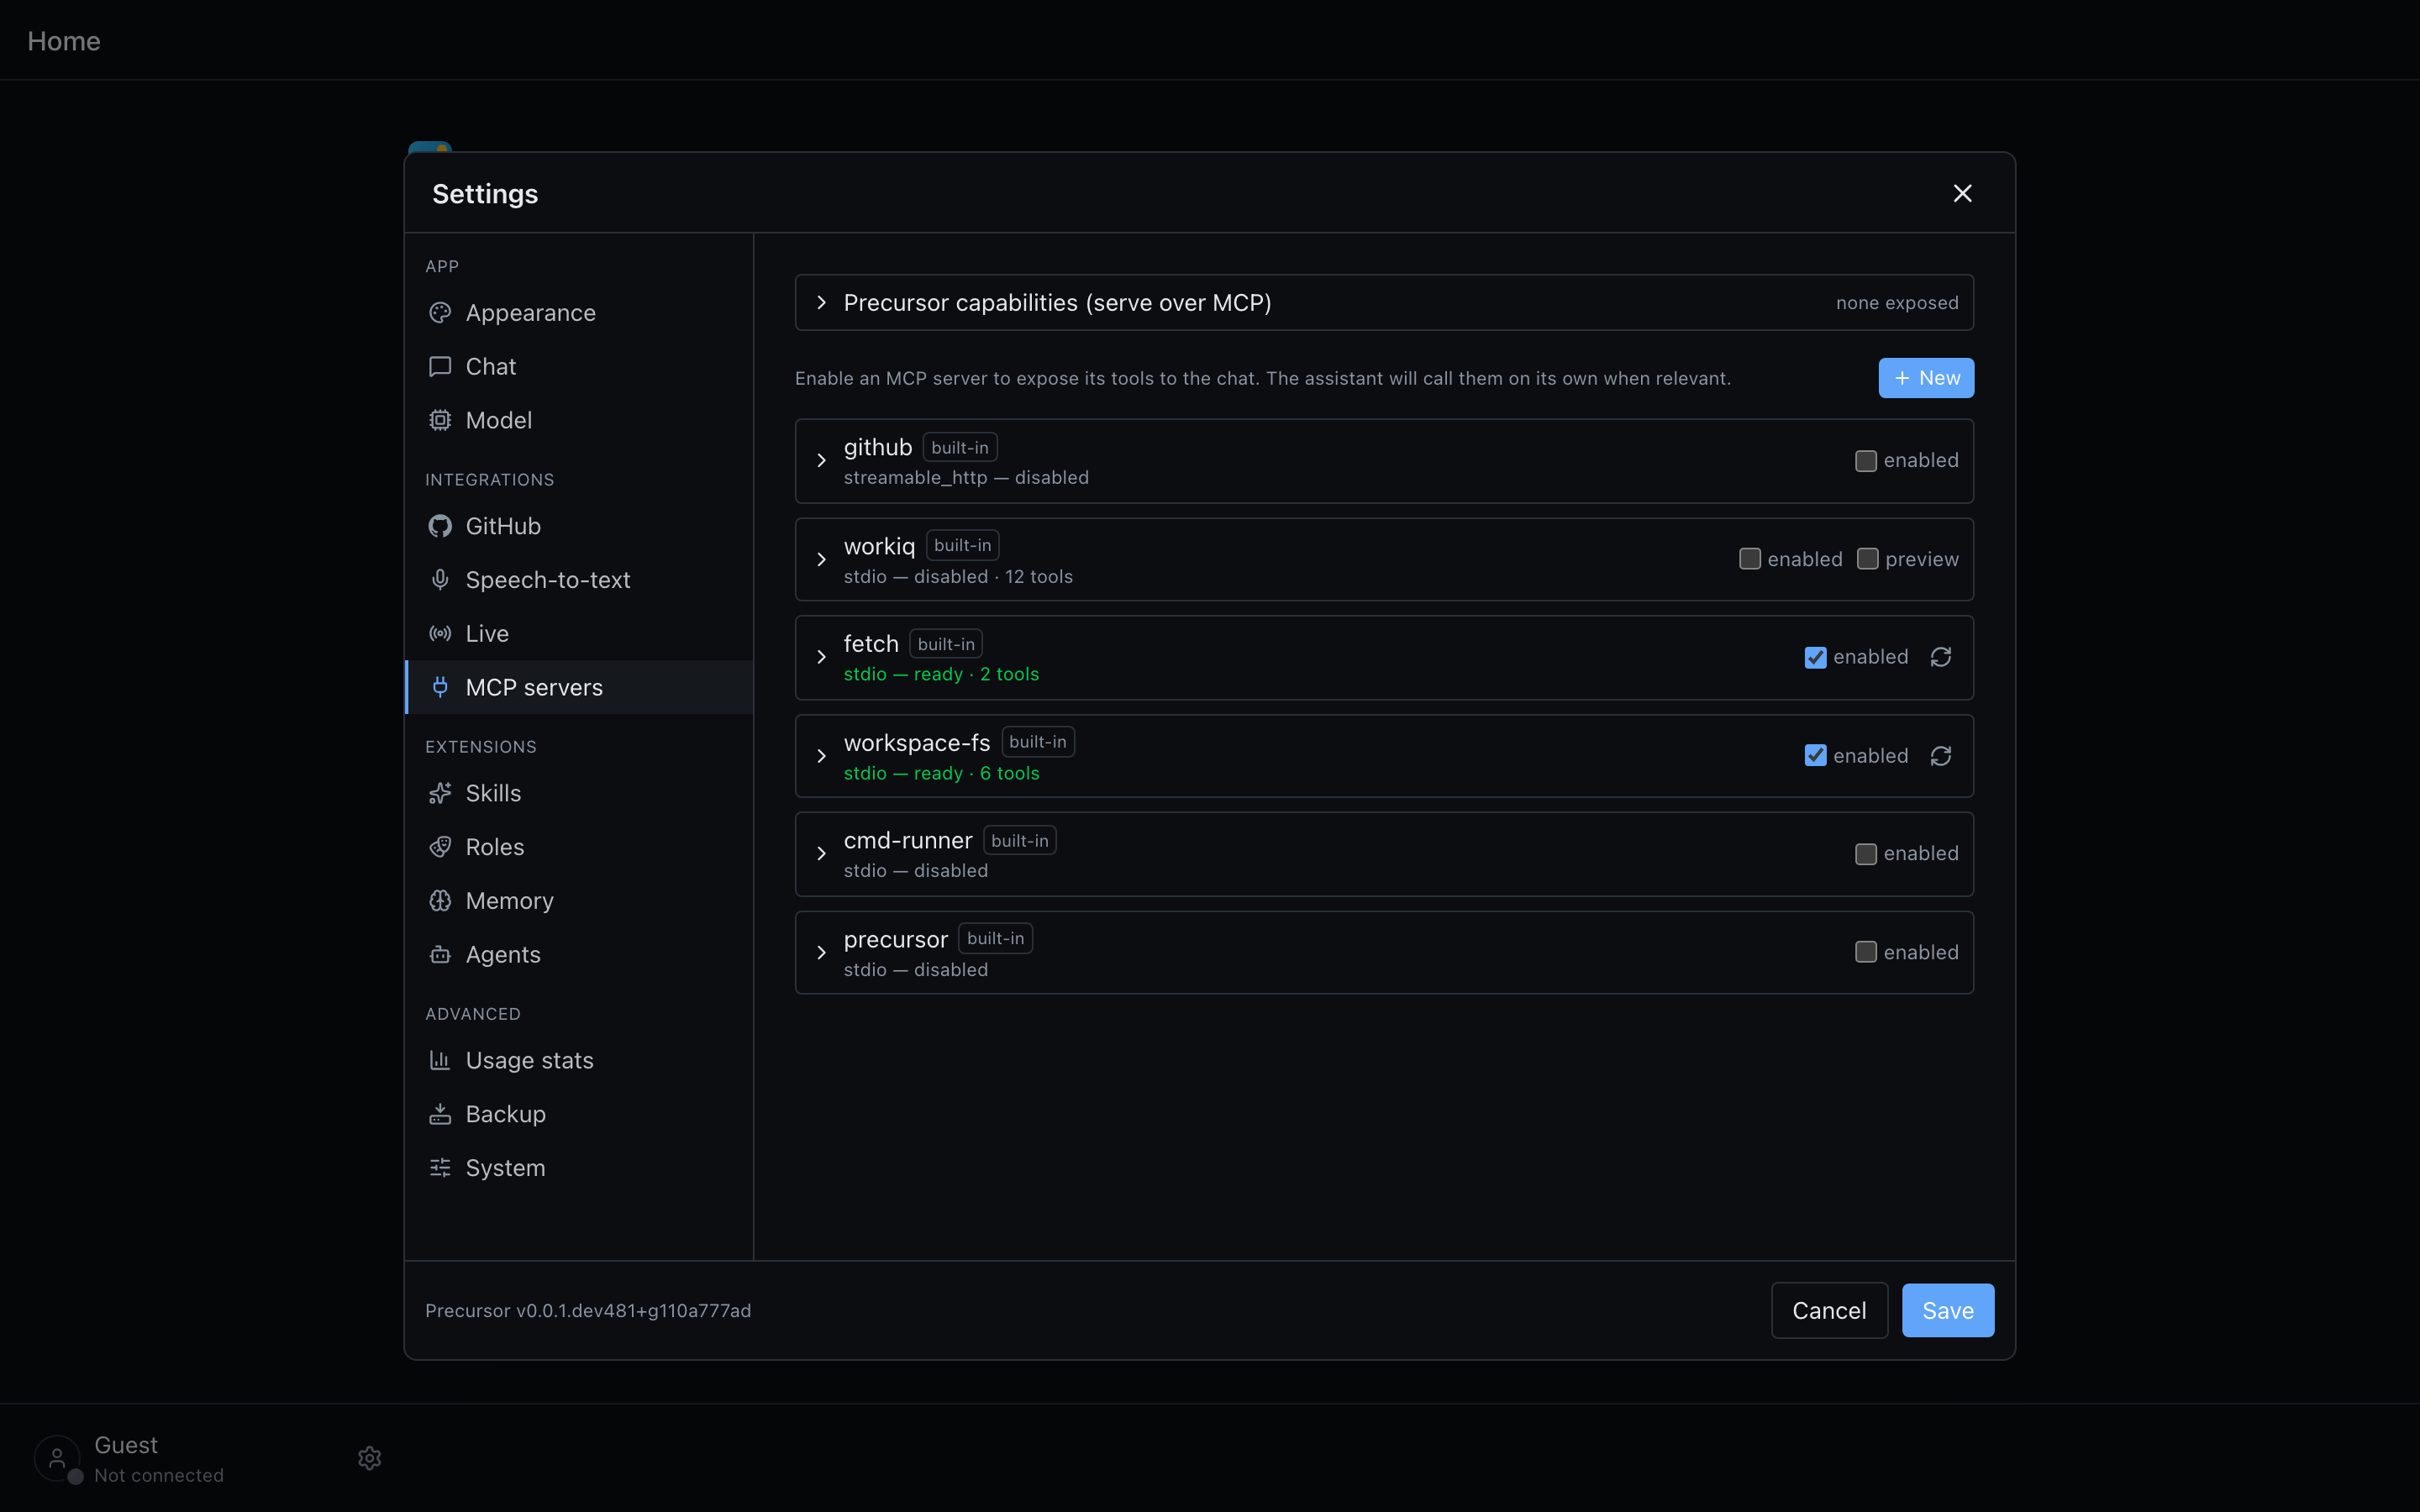Click the Usage stats chart icon
Image resolution: width=2420 pixels, height=1512 pixels.
[440, 1060]
